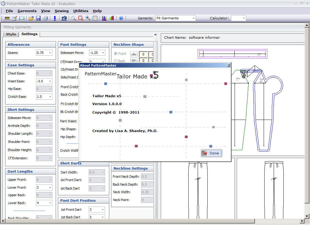The height and width of the screenshot is (225, 310).
Task: Click the horizontal scrollbar right arrow
Action: click(x=302, y=221)
